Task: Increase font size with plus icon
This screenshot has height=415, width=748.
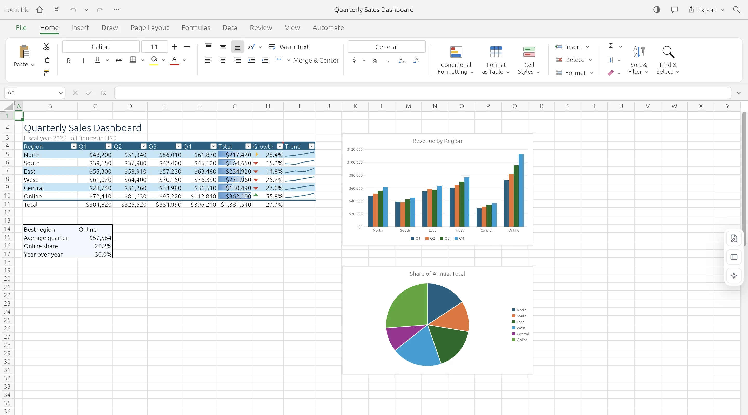Action: point(175,47)
